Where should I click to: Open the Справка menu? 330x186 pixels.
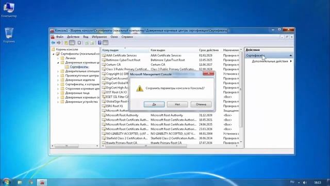(x=127, y=37)
